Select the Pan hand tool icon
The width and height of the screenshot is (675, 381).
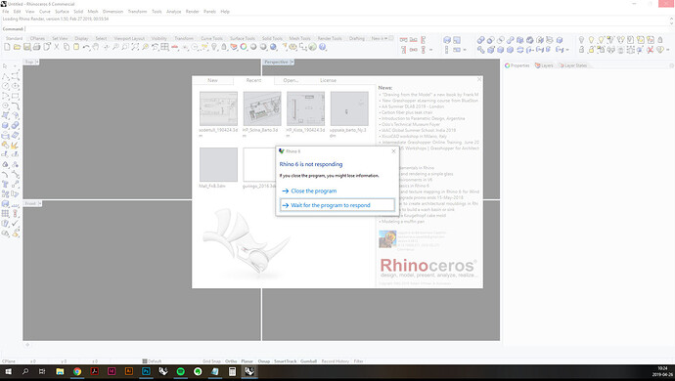[x=96, y=47]
